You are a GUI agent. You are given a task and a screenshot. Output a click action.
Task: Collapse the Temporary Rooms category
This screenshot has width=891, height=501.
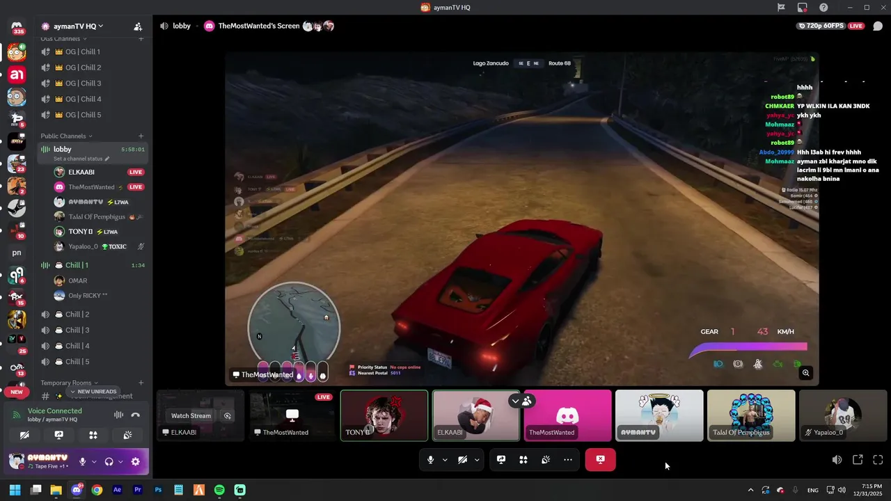tap(69, 383)
